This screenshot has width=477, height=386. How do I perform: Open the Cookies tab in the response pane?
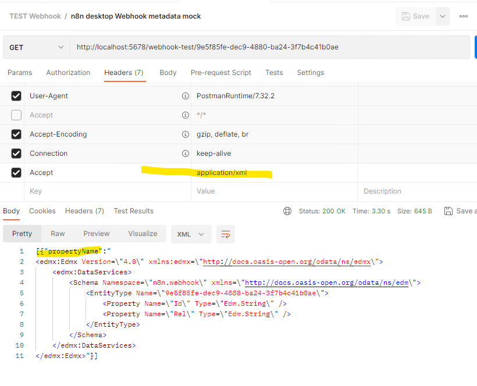pos(42,211)
